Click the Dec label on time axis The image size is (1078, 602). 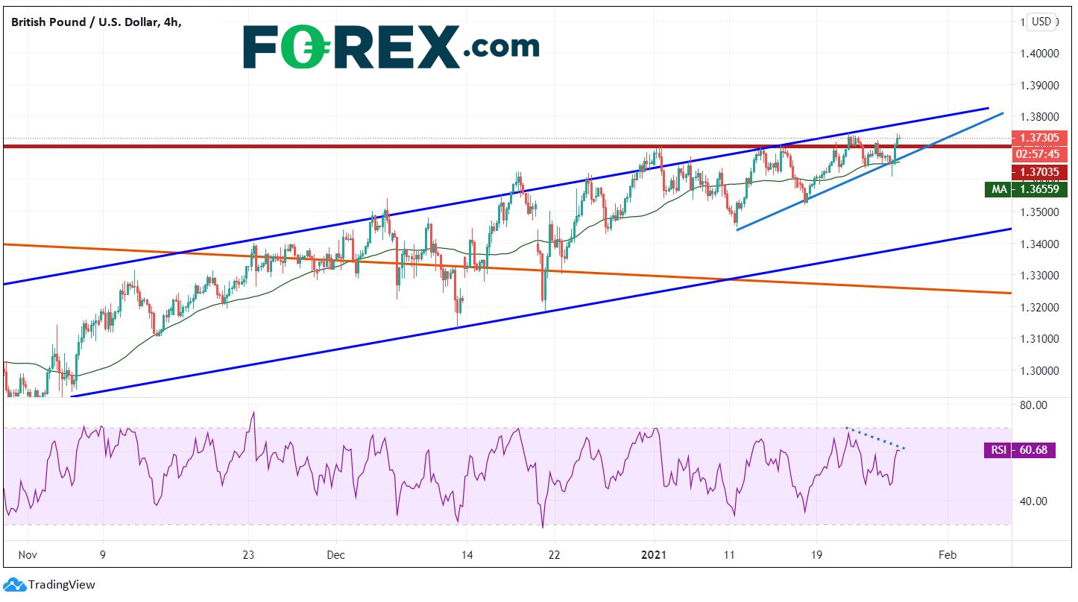(336, 555)
